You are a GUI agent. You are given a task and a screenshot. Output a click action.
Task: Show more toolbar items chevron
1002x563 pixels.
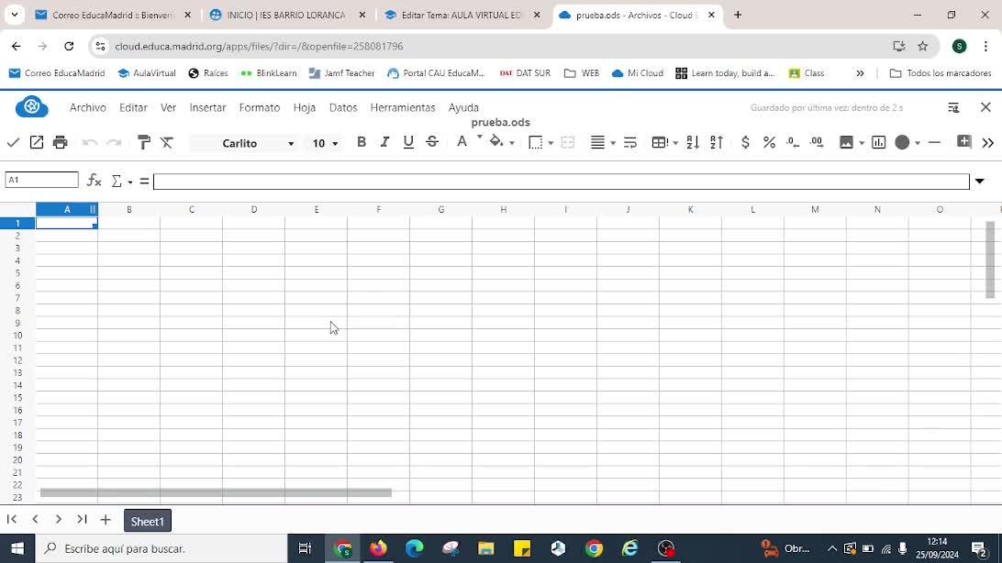[988, 143]
